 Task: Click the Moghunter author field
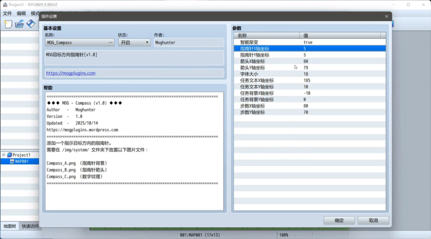(189, 43)
